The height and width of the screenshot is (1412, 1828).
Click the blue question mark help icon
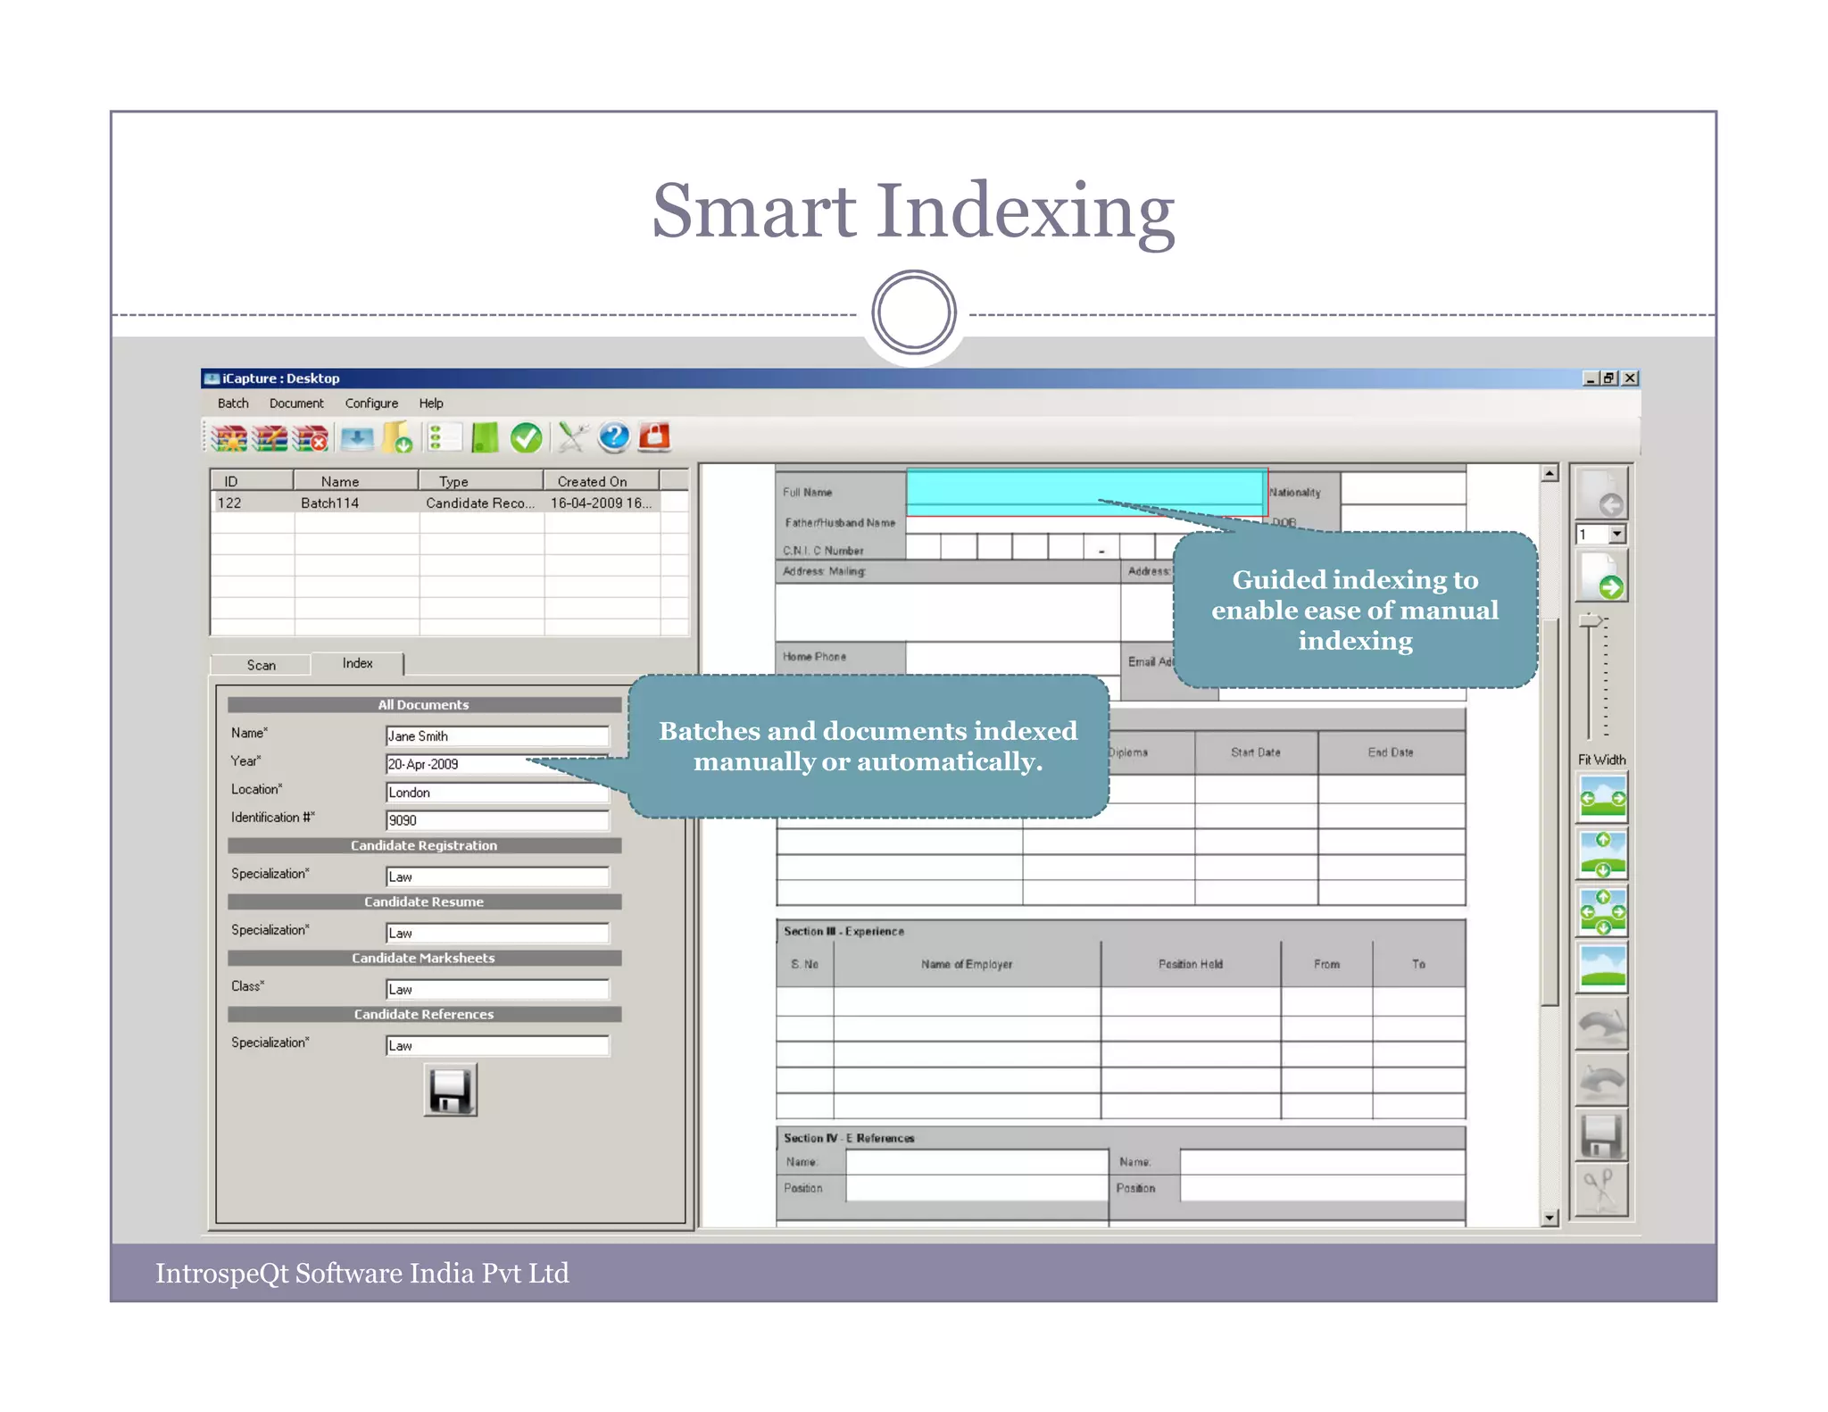point(613,436)
